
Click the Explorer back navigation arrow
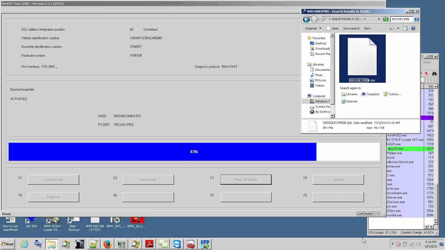[306, 19]
